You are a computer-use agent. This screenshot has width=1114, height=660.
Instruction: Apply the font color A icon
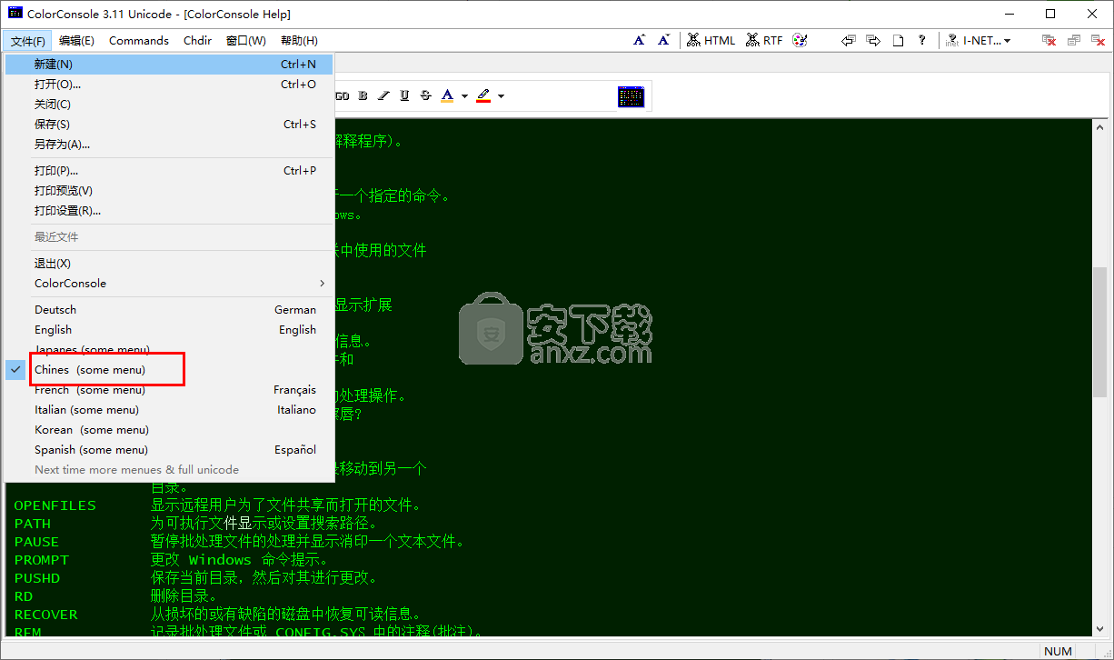pos(447,95)
